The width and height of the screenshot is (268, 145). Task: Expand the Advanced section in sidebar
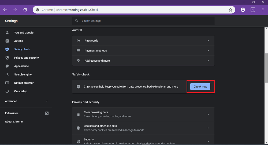tap(26, 101)
